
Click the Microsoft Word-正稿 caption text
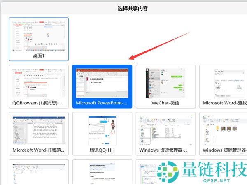click(39, 150)
